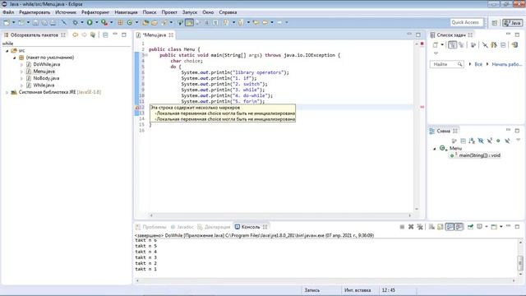Click the Pin Console icon
Screen dimensions: 526x296
point(470,227)
